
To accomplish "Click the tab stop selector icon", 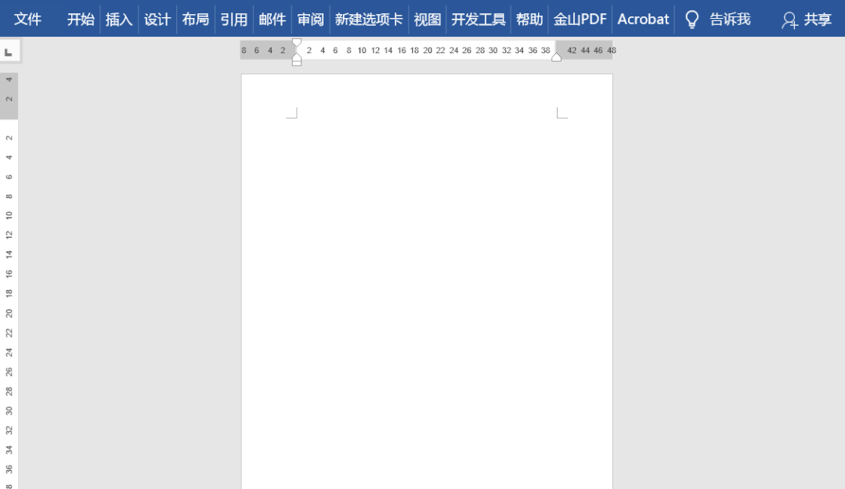I will (x=9, y=52).
